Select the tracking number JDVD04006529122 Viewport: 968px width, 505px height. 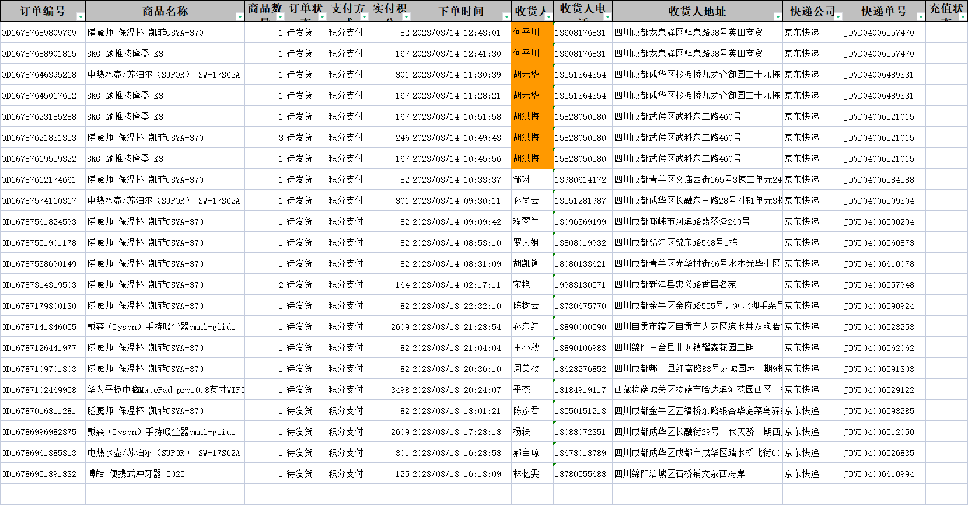point(884,390)
